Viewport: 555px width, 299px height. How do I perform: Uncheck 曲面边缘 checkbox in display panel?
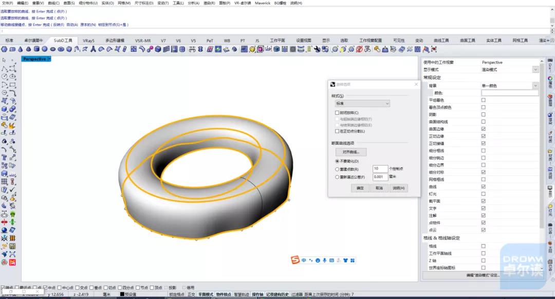(483, 129)
